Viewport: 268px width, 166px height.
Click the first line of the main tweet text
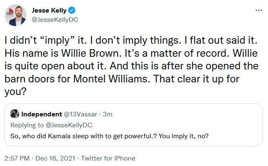(x=131, y=40)
